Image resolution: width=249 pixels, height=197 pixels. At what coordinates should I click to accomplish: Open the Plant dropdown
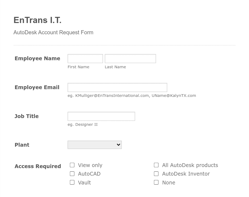tap(95, 145)
